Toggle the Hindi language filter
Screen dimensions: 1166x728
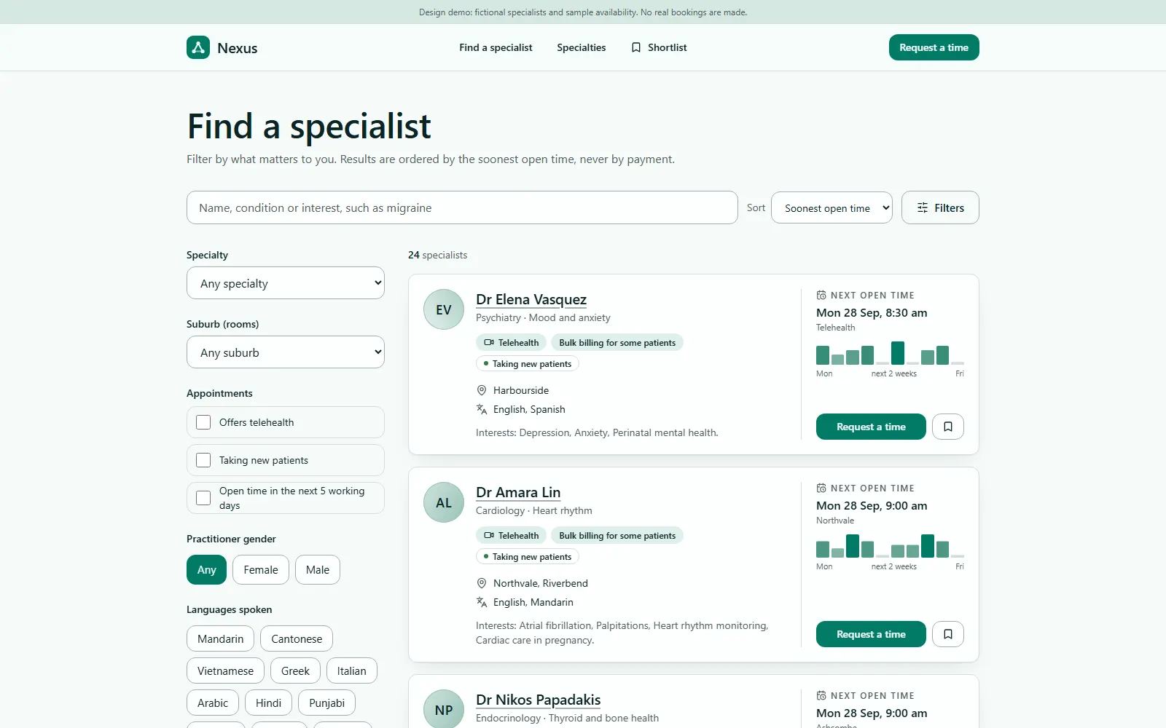(x=268, y=703)
